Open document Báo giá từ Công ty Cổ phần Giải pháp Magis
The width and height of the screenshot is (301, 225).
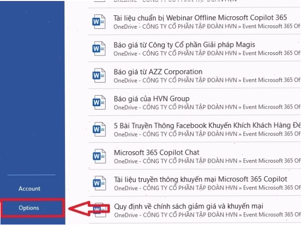coord(184,45)
